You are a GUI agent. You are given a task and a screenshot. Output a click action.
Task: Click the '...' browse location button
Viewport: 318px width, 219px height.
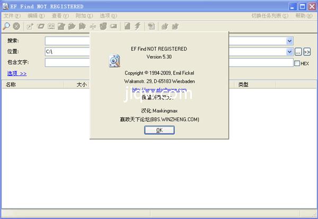(x=298, y=52)
